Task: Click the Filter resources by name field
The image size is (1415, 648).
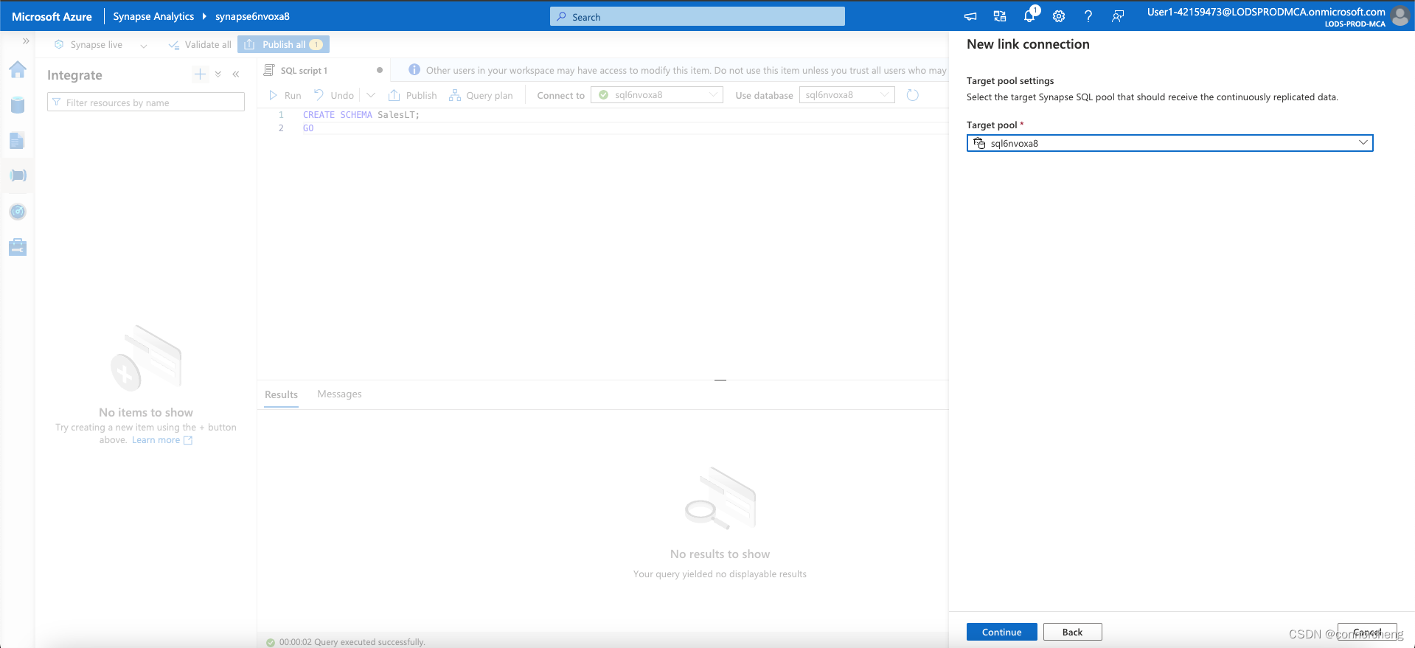Action: click(x=146, y=102)
